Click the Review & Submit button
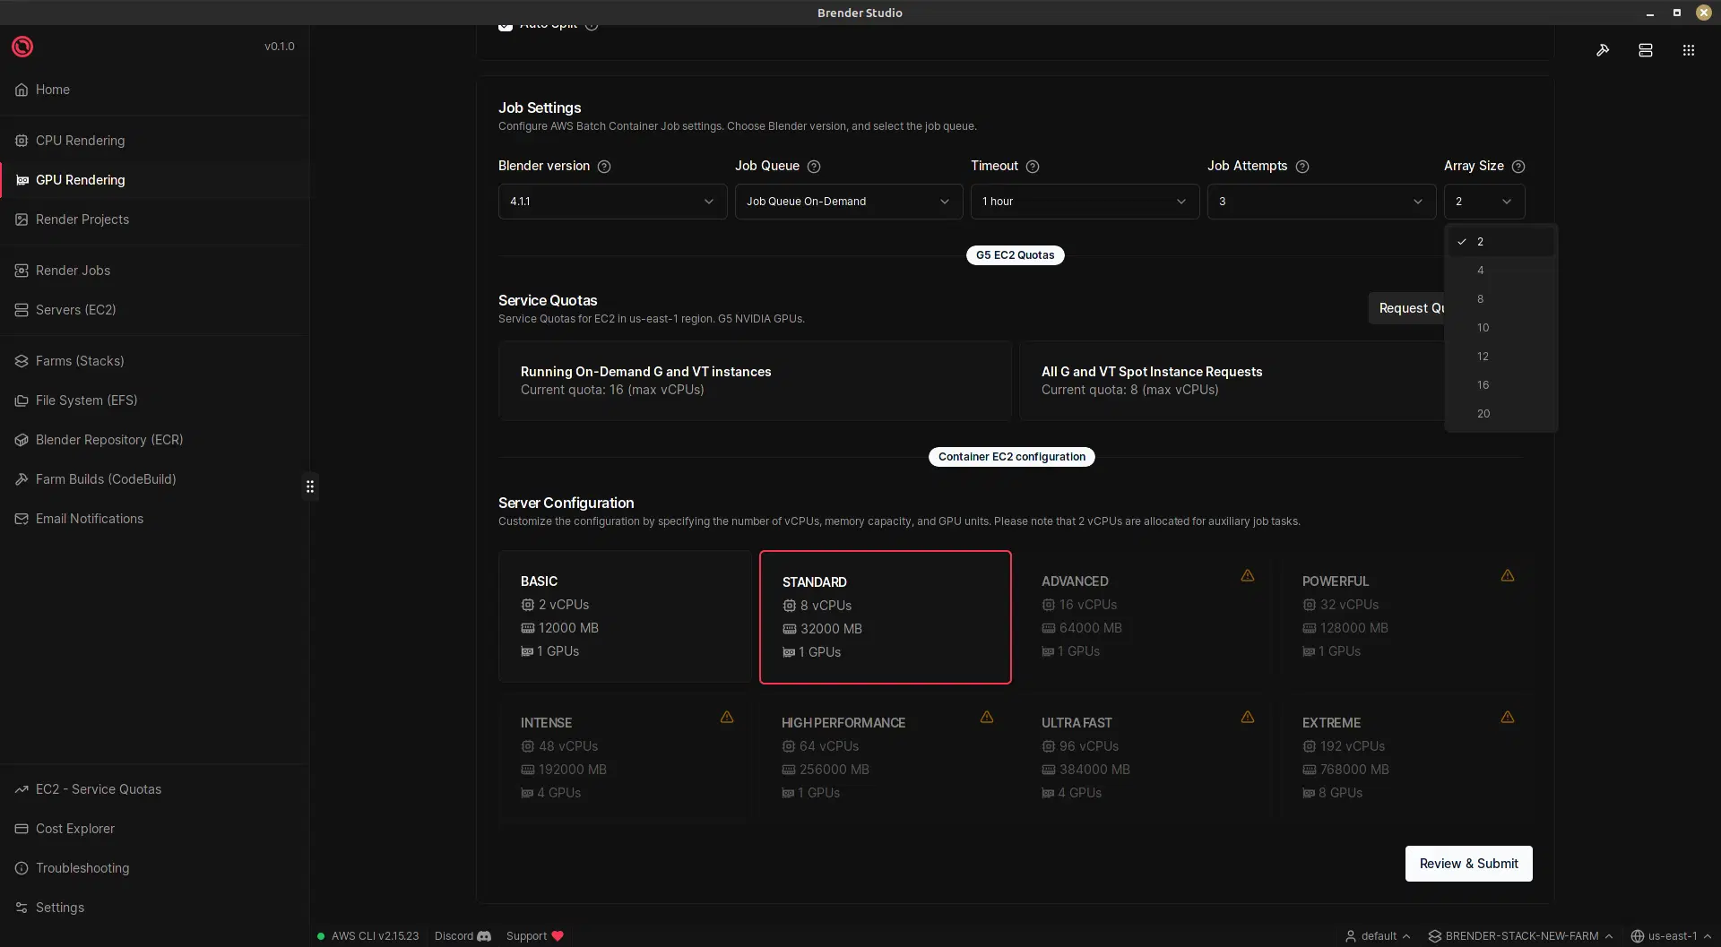 pos(1468,863)
